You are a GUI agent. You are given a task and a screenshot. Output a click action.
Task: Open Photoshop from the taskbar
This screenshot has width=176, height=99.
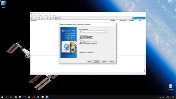pyautogui.click(x=24, y=97)
